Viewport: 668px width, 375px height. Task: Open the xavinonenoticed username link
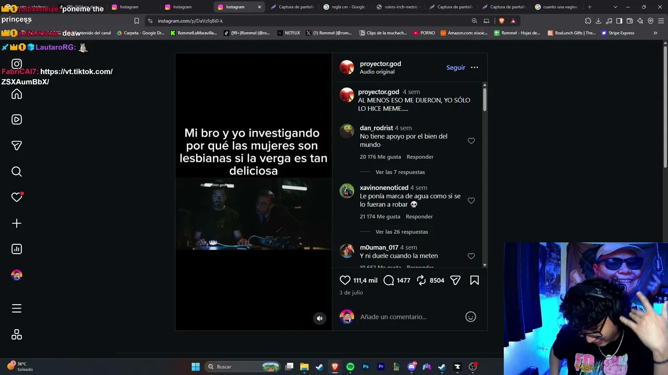[384, 187]
